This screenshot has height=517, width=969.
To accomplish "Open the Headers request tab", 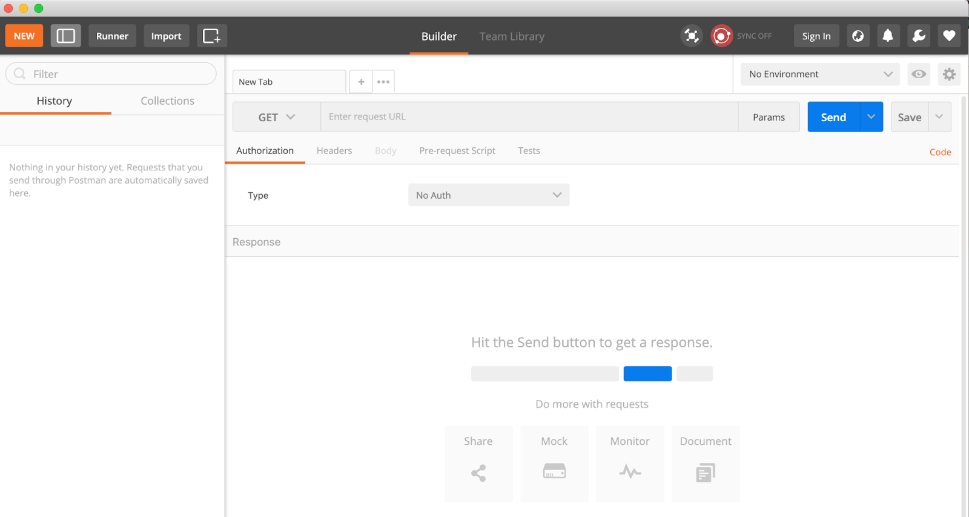I will pyautogui.click(x=334, y=151).
